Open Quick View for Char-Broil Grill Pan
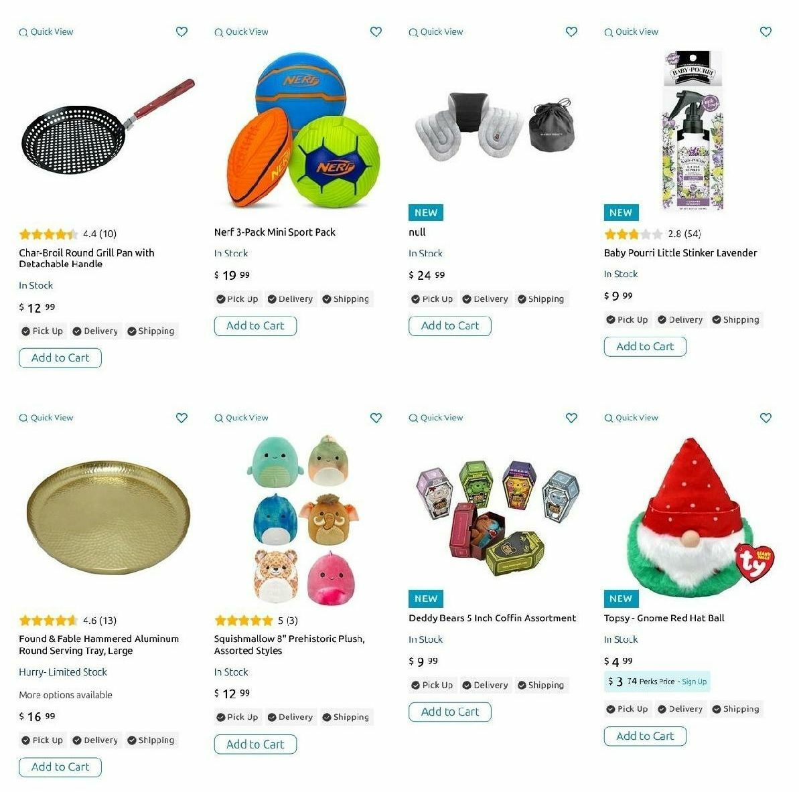 pyautogui.click(x=46, y=31)
